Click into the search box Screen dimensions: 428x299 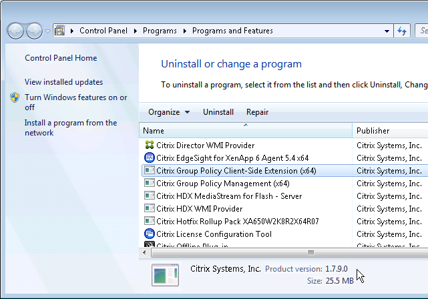[x=421, y=31]
